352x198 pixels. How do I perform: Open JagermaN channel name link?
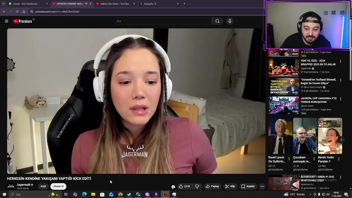point(23,185)
